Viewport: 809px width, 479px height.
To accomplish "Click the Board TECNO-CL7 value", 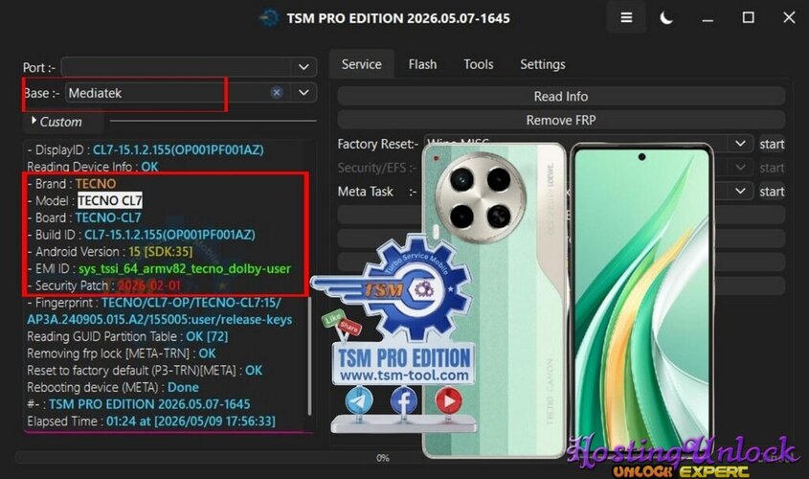I will 108,217.
